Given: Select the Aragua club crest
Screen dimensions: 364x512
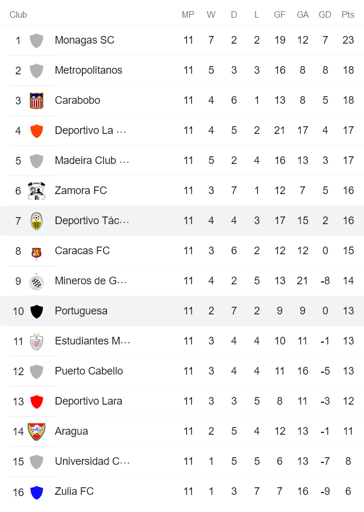Looking at the screenshot, I should (x=35, y=431).
